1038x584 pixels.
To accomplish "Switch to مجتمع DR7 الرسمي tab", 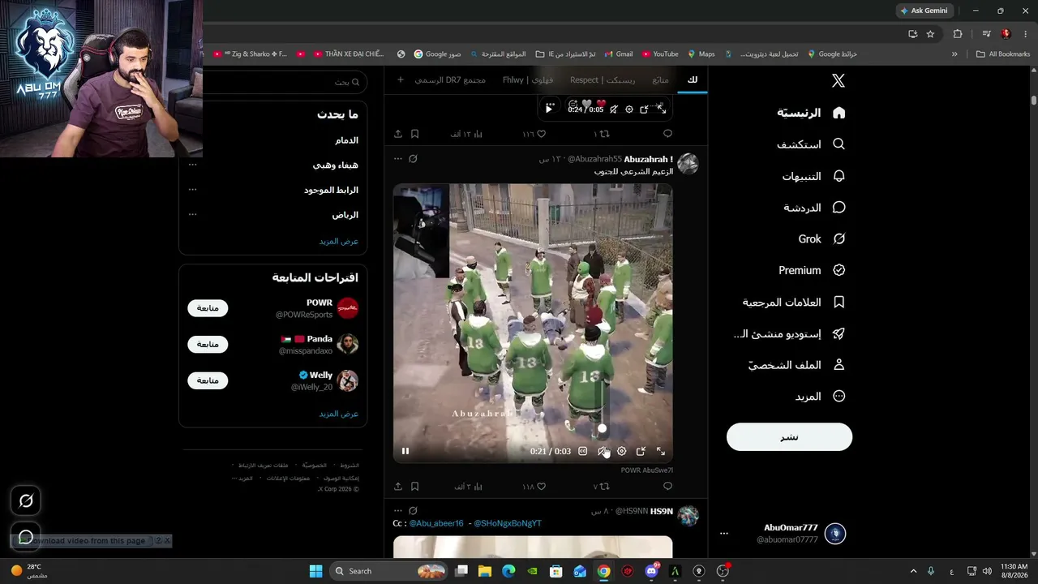I will tap(450, 79).
